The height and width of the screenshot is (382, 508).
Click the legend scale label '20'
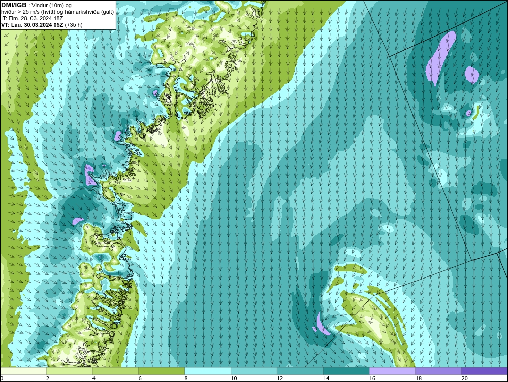(x=465, y=378)
